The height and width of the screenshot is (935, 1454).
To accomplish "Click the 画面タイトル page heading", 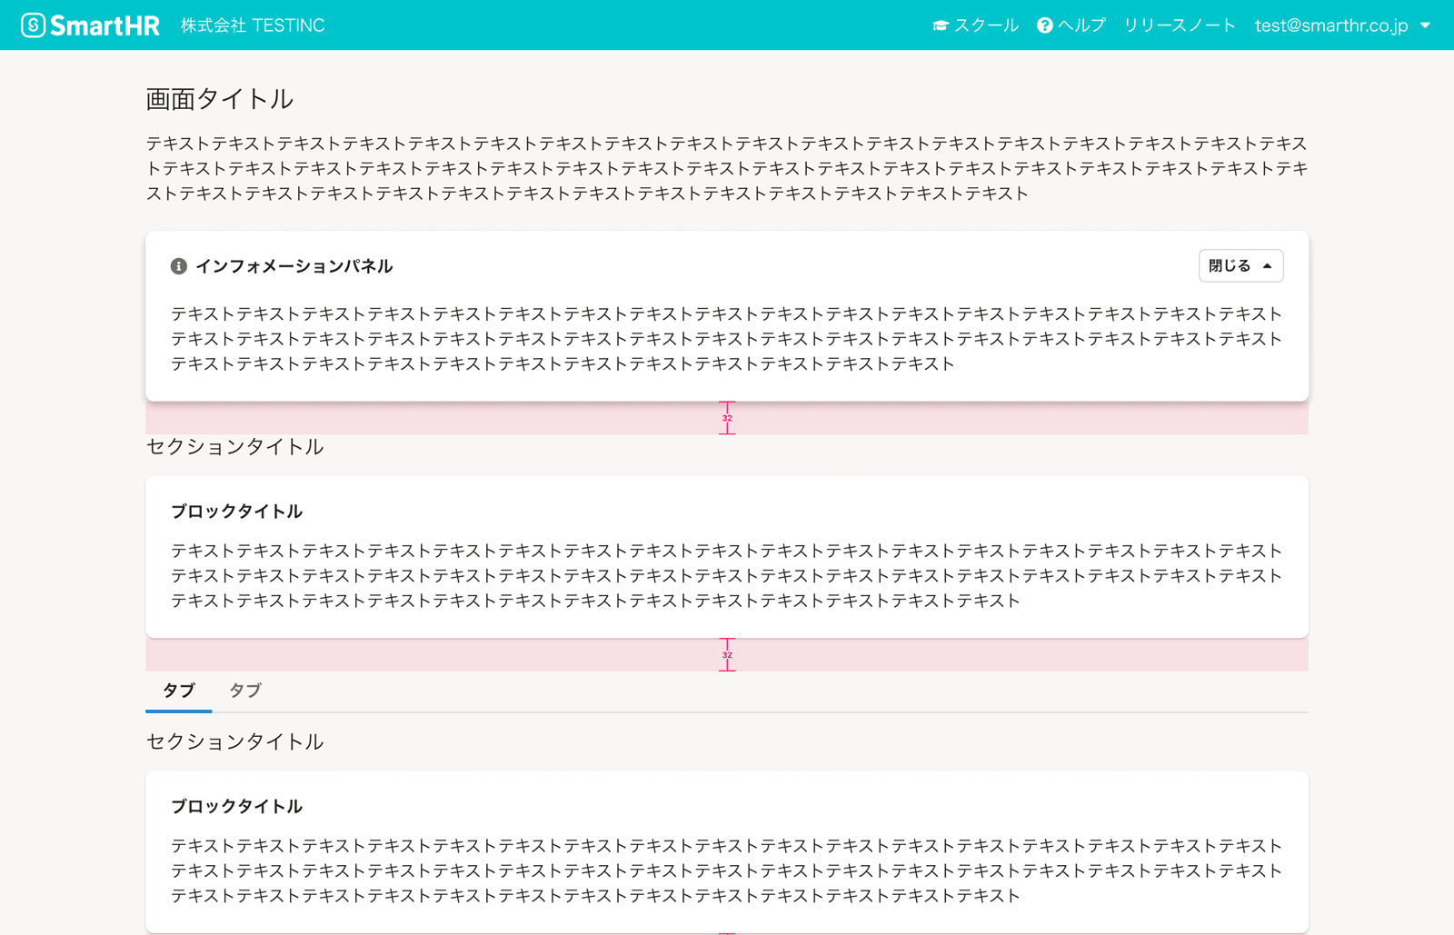I will coord(219,99).
